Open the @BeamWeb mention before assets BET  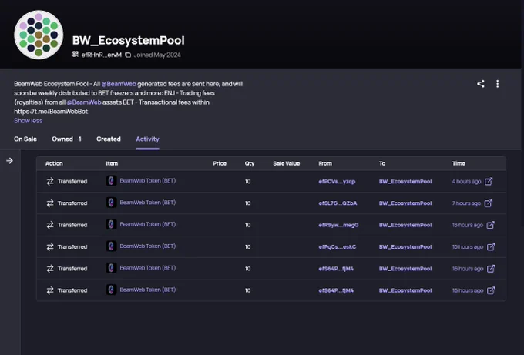[84, 102]
